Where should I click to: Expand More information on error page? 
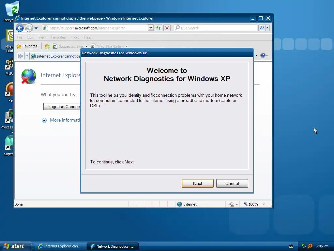click(x=61, y=120)
